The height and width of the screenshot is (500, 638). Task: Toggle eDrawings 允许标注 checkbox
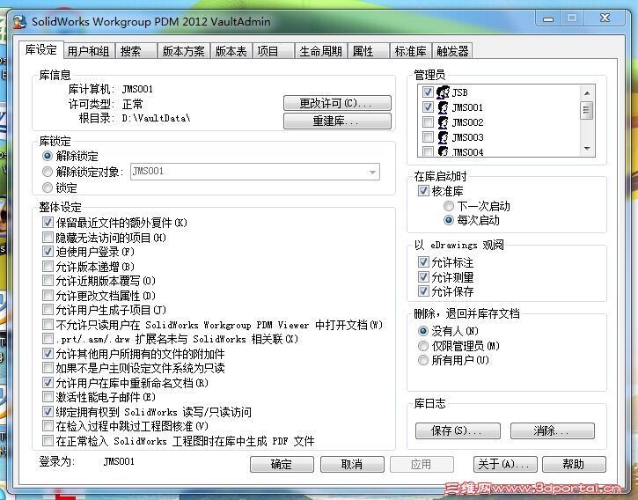click(x=423, y=261)
